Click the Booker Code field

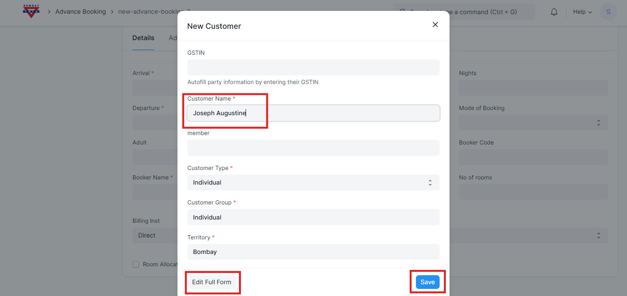click(x=533, y=157)
